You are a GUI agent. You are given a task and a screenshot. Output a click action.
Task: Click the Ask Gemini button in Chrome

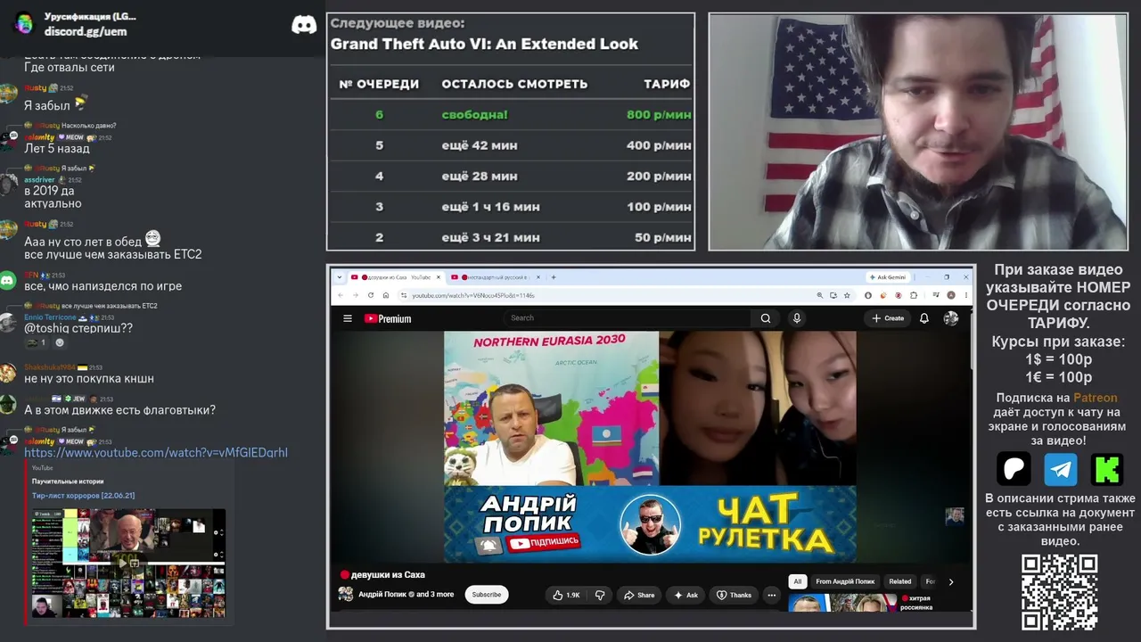pyautogui.click(x=889, y=277)
